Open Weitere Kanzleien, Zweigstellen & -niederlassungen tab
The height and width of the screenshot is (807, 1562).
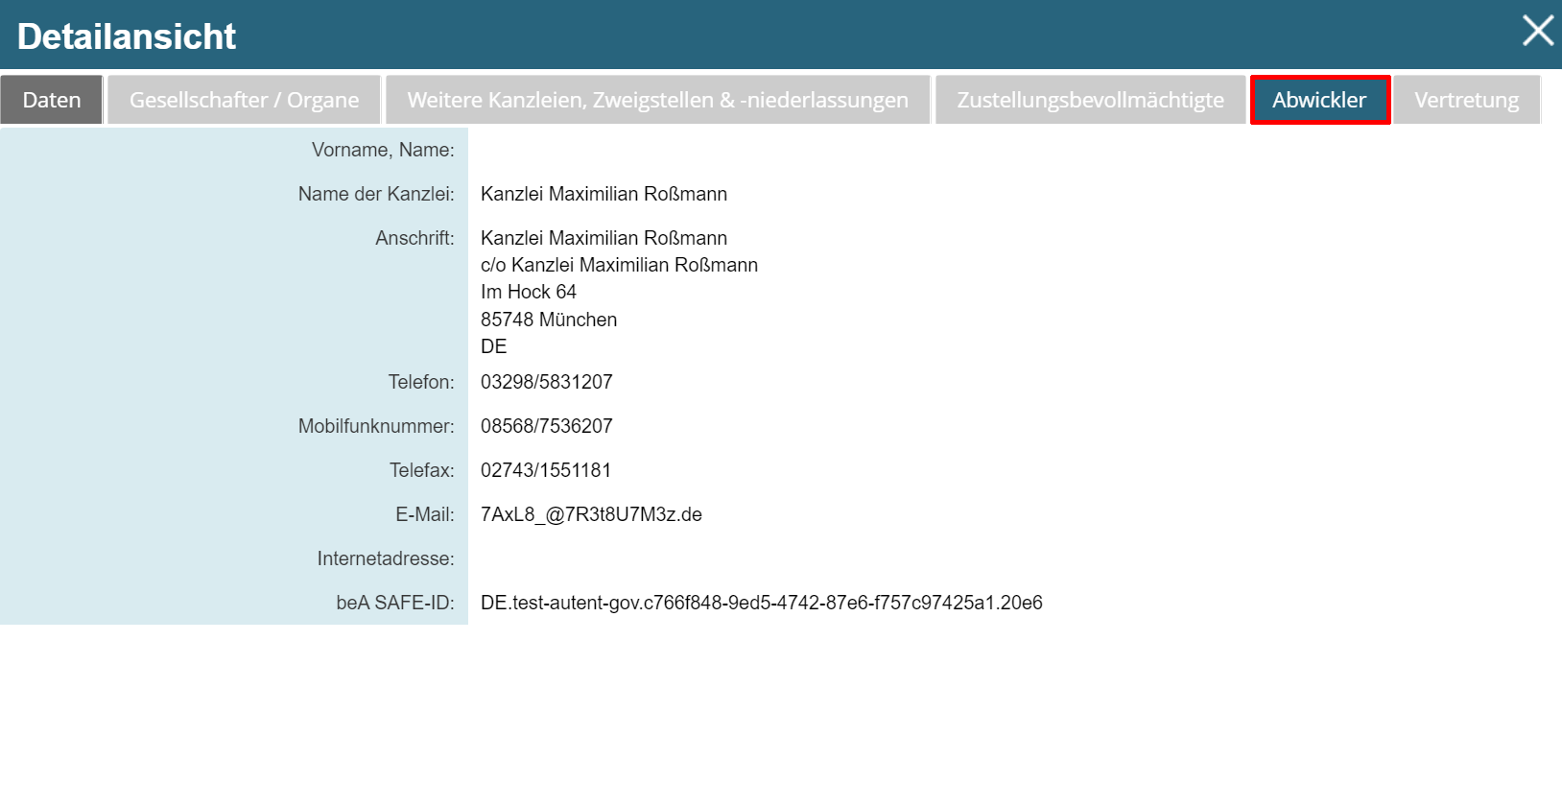(657, 100)
